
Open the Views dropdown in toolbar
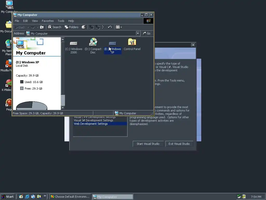(x=119, y=27)
